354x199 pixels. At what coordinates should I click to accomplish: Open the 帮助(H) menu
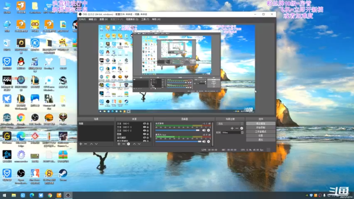156,19
